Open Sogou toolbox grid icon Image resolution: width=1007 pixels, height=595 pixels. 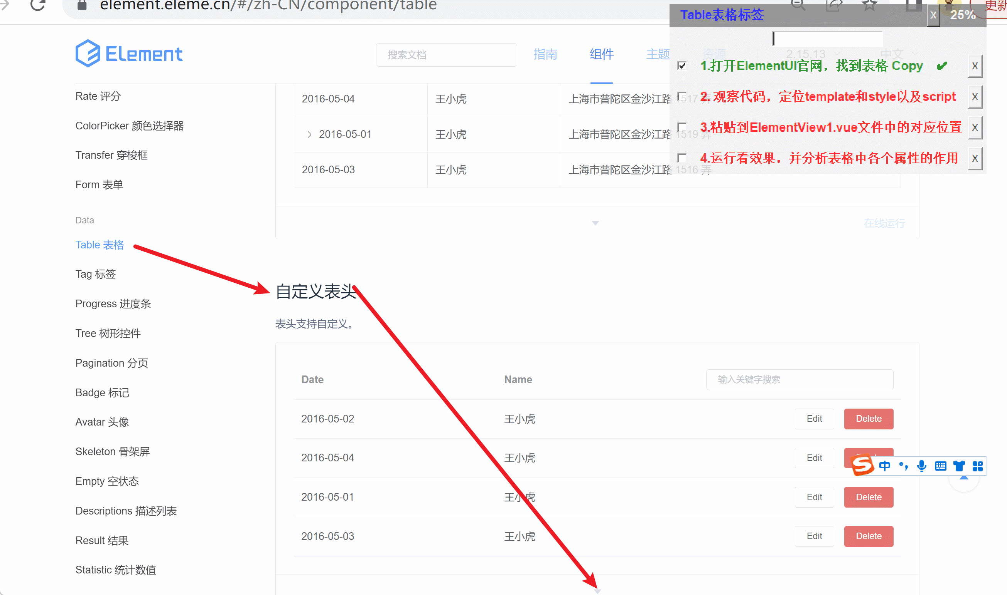(978, 466)
